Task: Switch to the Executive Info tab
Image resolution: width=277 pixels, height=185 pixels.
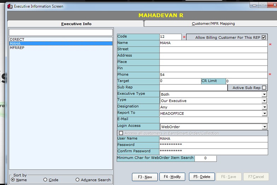Action: 76,24
